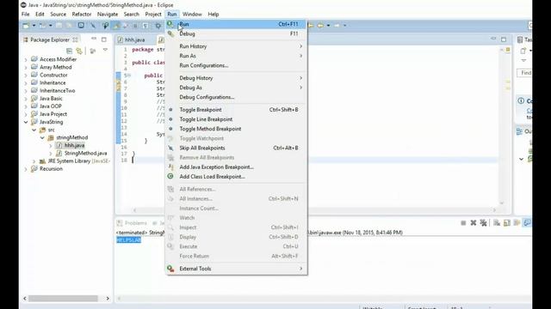Screen dimensions: 551x309
Task: Click the New file toolbar icon
Action: (x=26, y=26)
